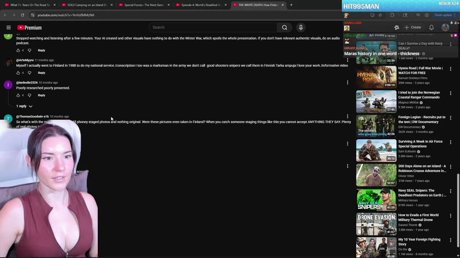Viewport: 460px width, 258px height.
Task: Open a new browser tab
Action: point(291,5)
